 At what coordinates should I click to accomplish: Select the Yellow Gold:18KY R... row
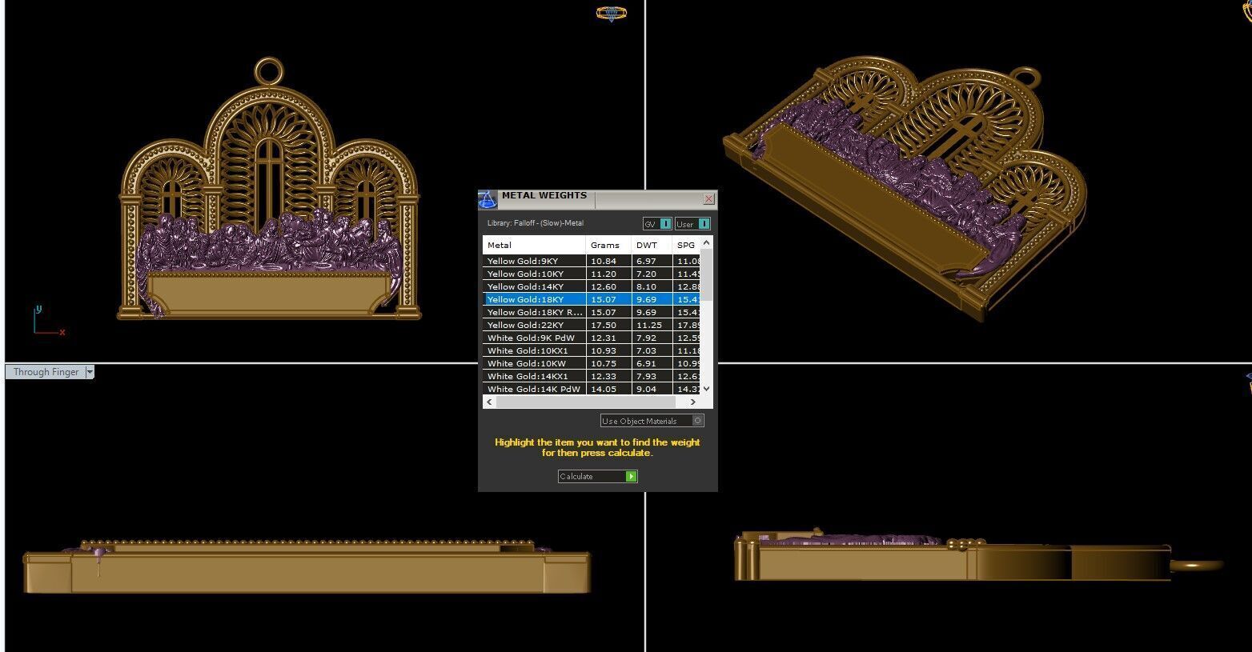pyautogui.click(x=592, y=312)
